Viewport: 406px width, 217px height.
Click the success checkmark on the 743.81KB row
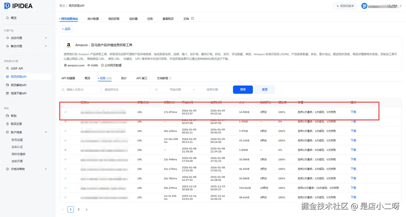coord(65,188)
